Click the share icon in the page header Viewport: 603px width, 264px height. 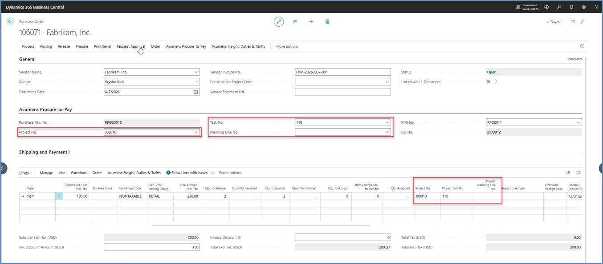coord(295,21)
